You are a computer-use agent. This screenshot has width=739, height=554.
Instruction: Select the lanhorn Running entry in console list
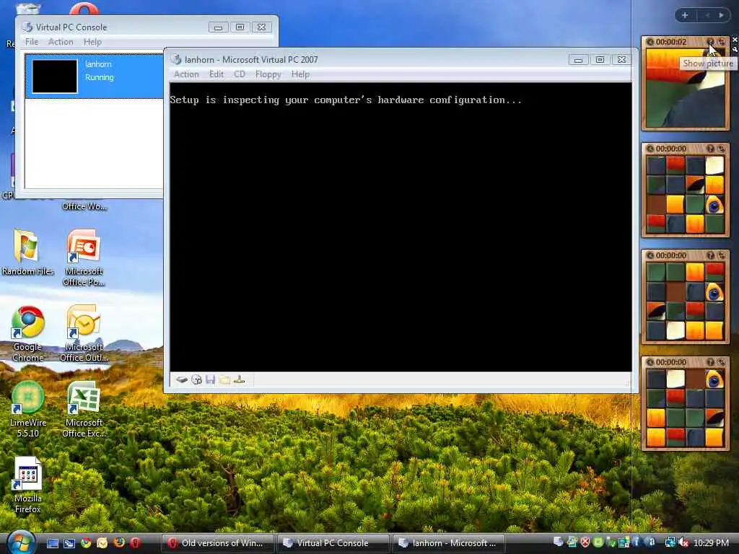[x=95, y=76]
